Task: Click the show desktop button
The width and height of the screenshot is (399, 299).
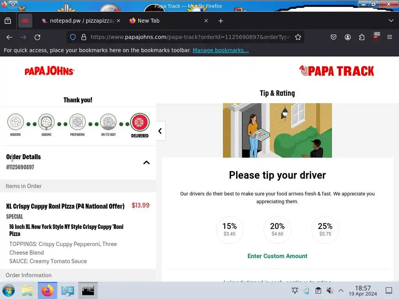Action: click(x=389, y=290)
